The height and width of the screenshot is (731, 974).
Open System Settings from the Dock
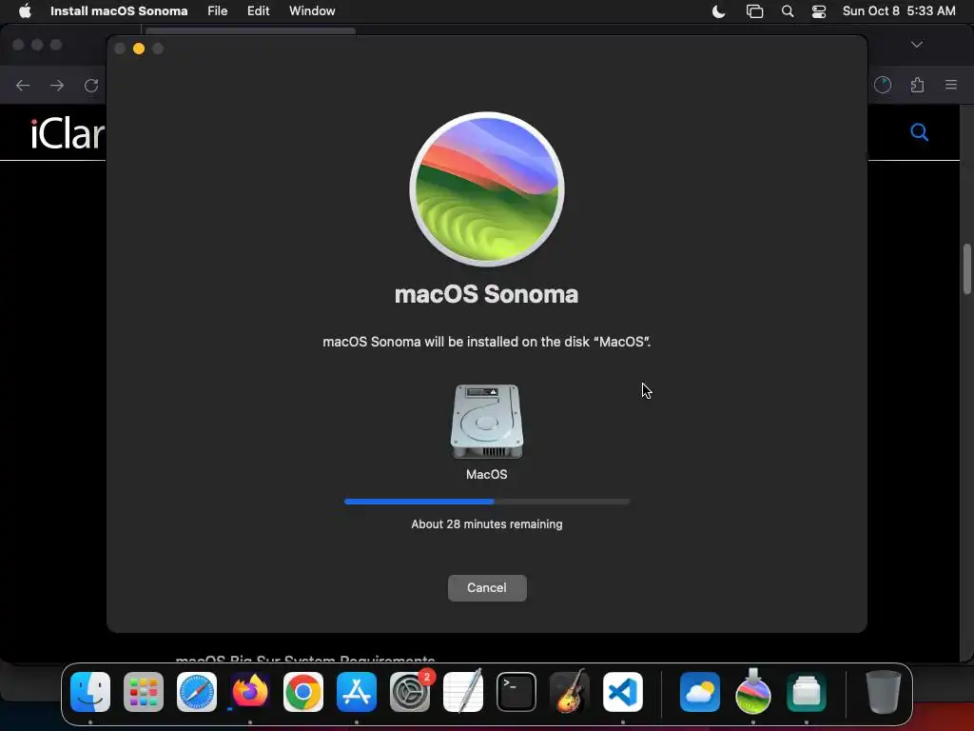(x=410, y=692)
